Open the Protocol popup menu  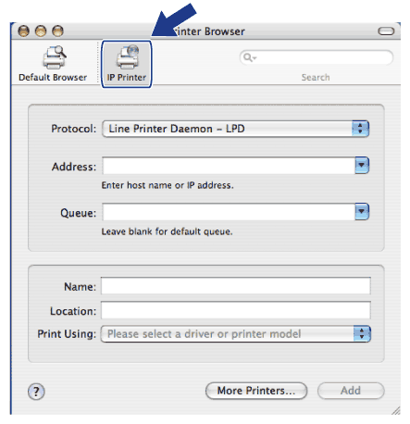[x=235, y=129]
